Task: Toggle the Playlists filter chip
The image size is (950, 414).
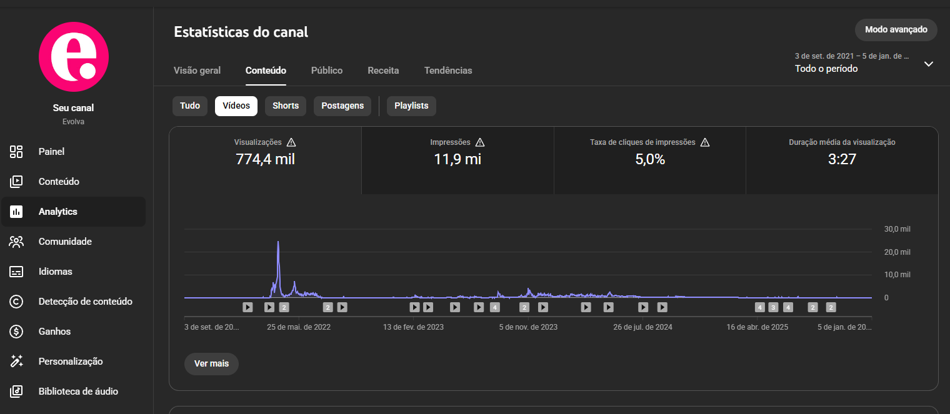Action: click(x=411, y=106)
